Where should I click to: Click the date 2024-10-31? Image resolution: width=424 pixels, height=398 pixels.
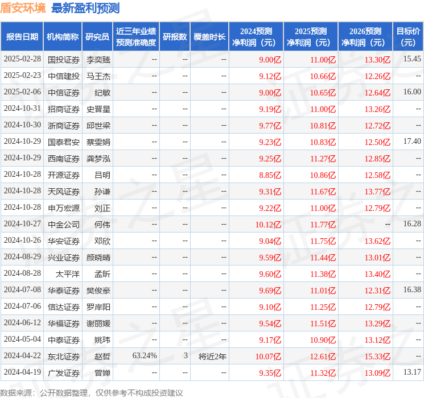[22, 109]
